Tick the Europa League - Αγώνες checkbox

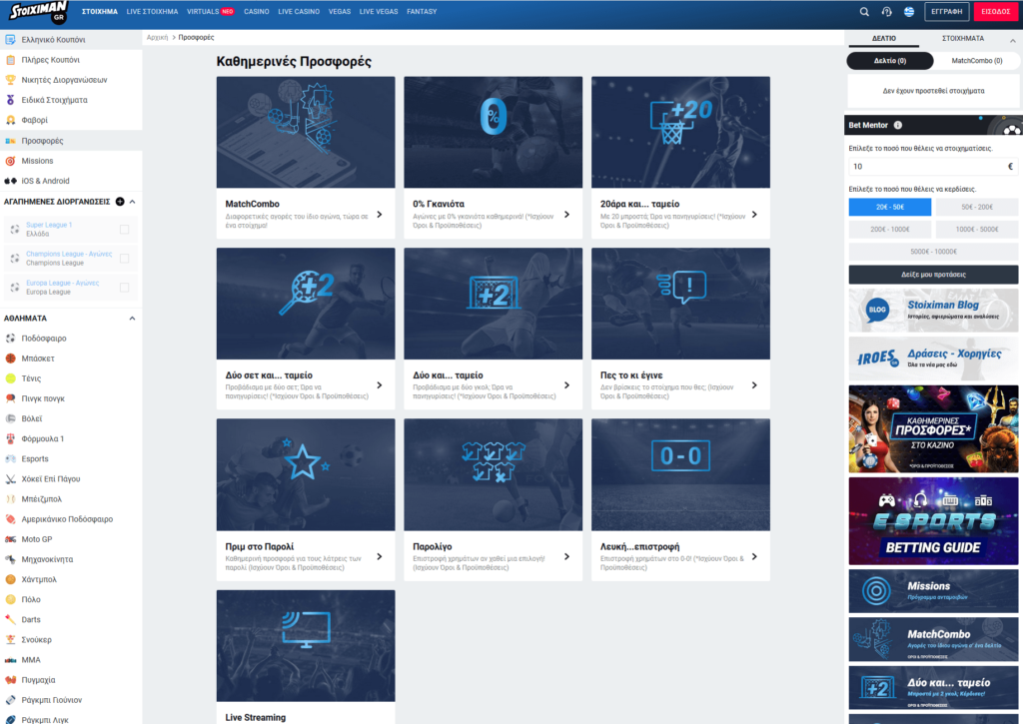[x=125, y=288]
